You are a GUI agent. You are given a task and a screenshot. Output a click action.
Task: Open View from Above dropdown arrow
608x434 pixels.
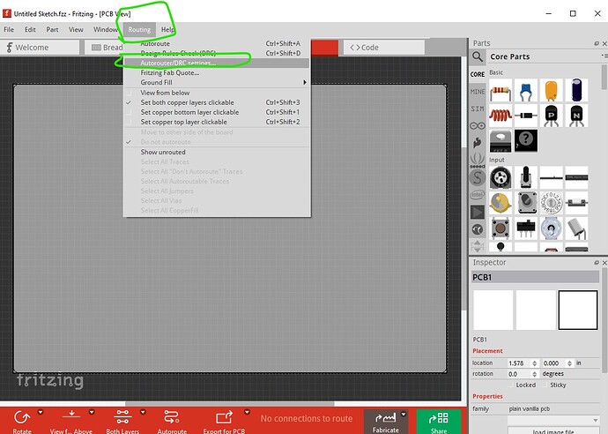pos(92,413)
